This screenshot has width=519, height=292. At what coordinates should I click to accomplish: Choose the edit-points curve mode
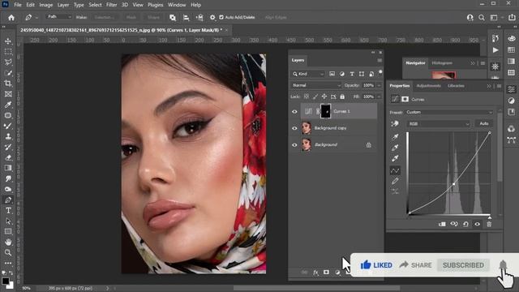click(395, 170)
